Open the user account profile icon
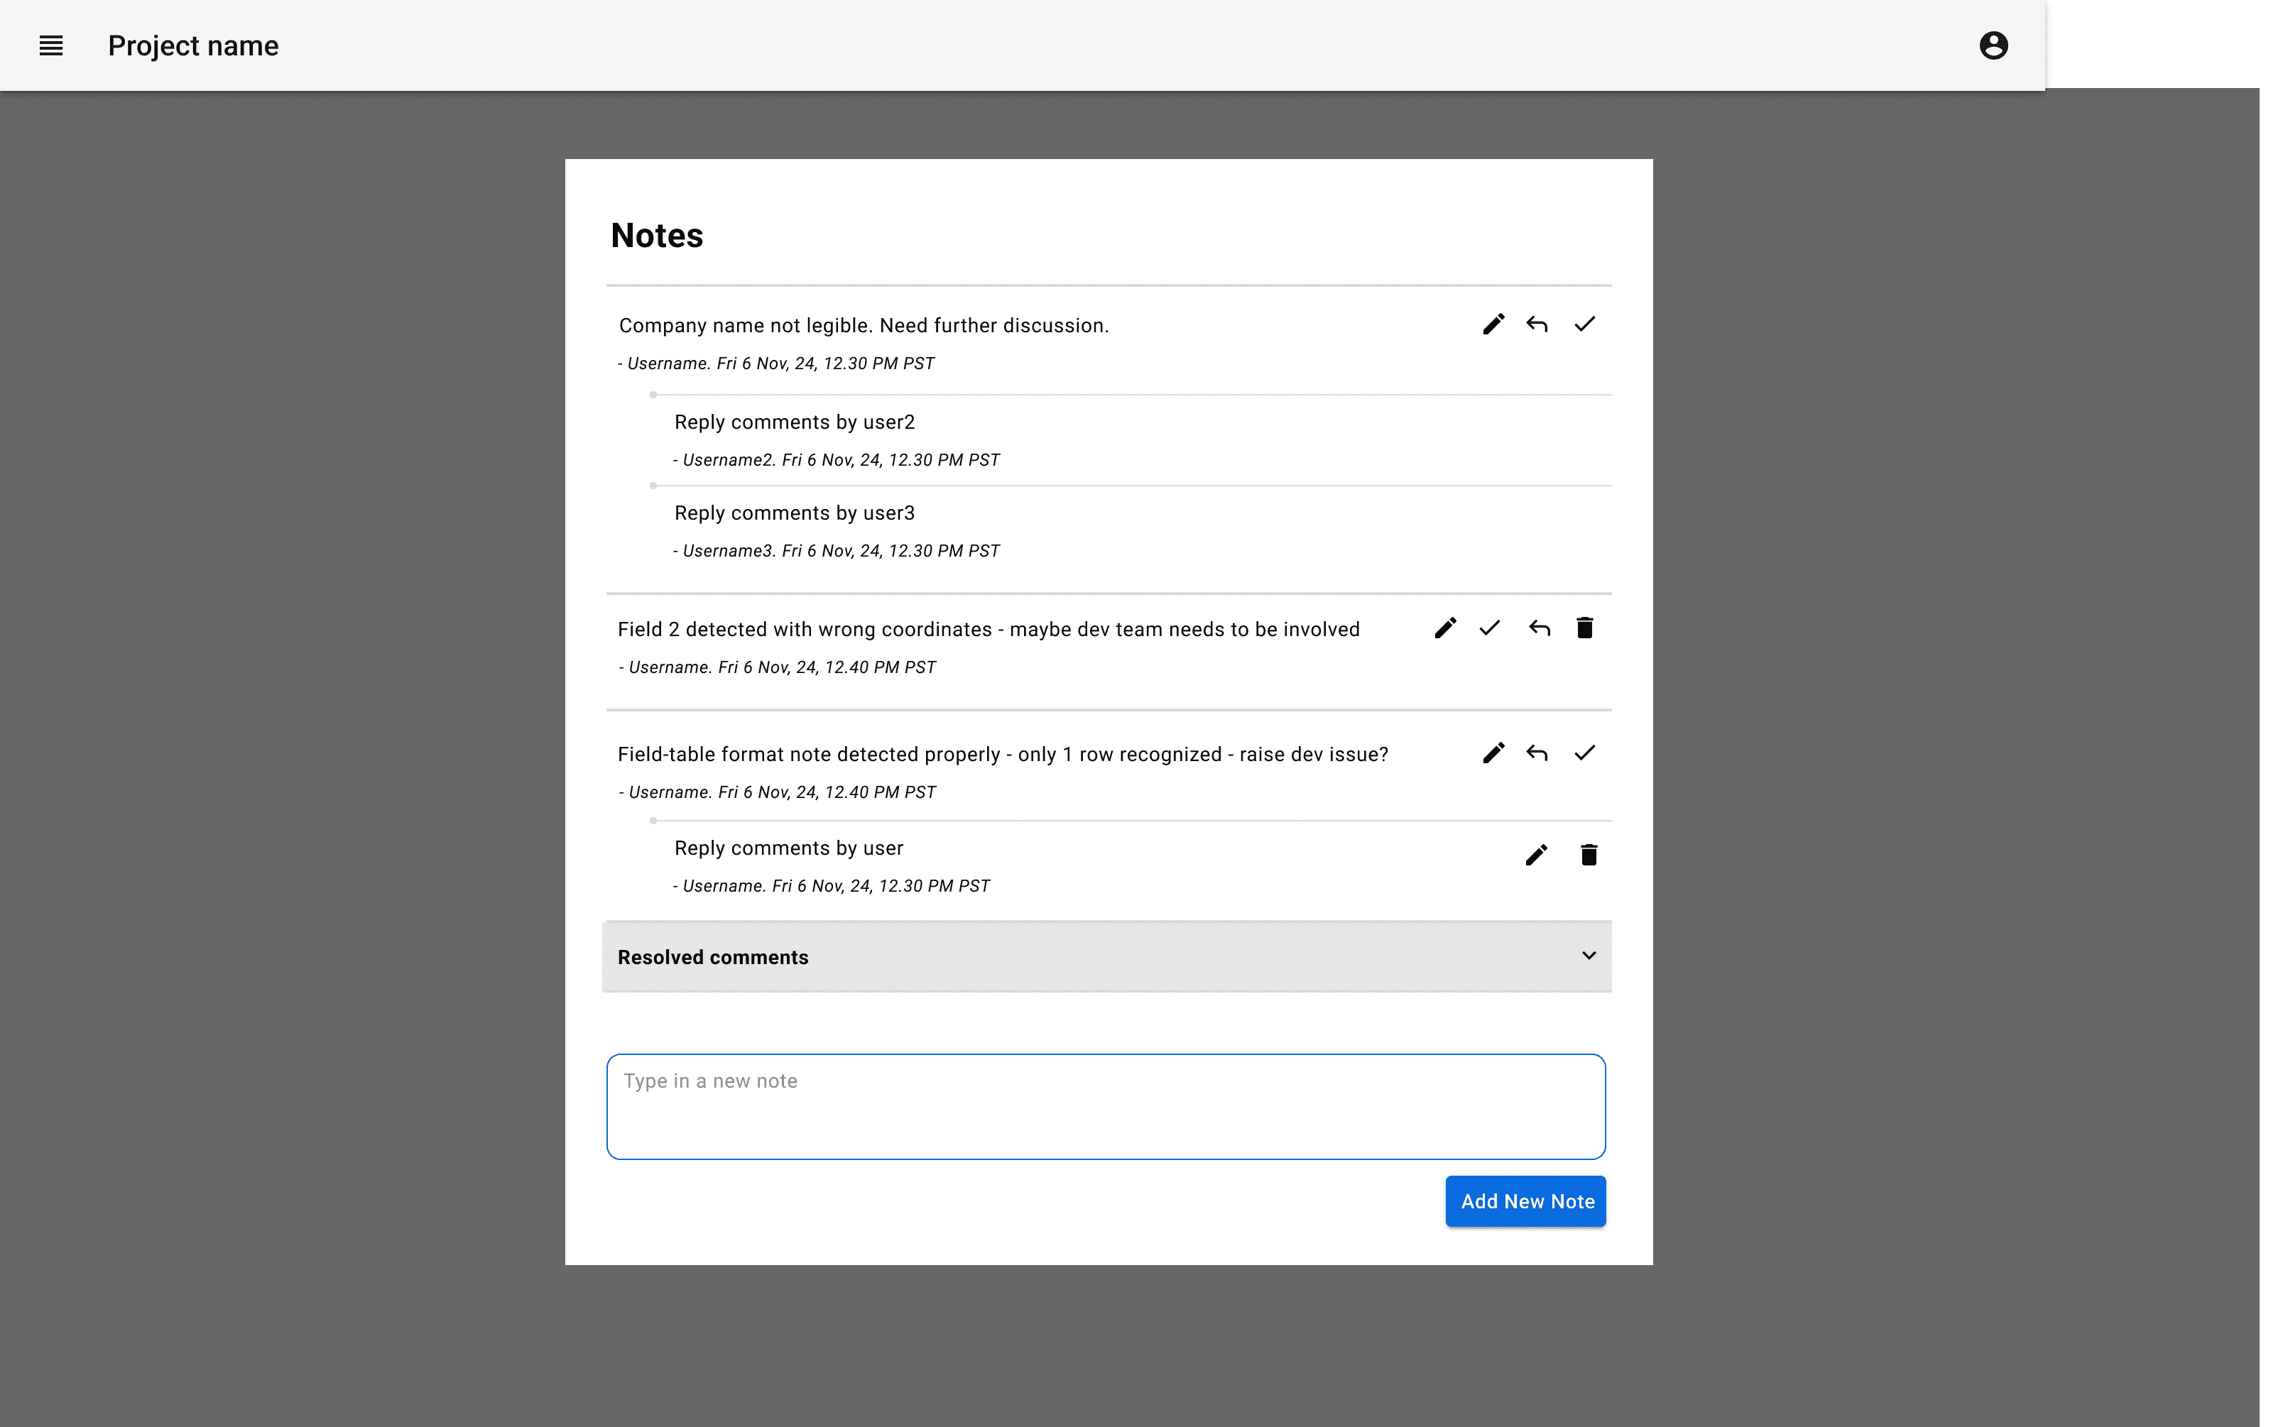This screenshot has width=2271, height=1427. click(1993, 45)
